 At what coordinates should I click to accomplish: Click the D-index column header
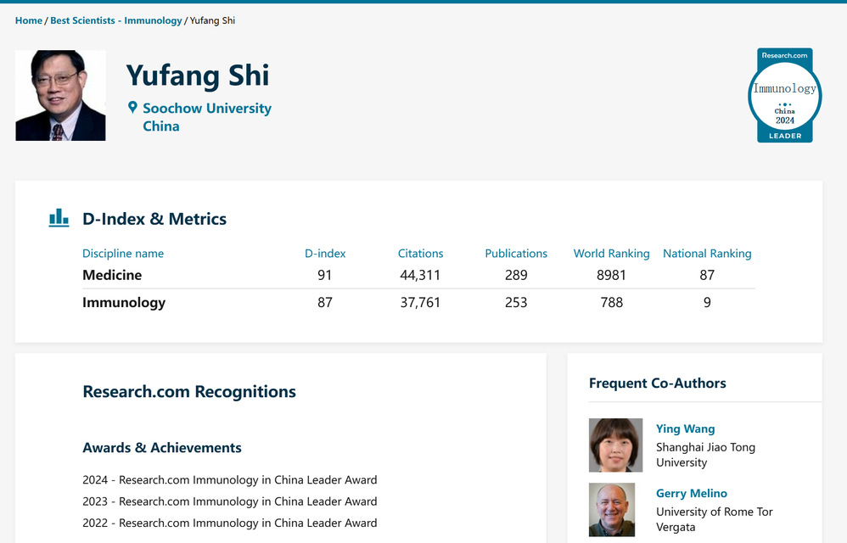(325, 253)
